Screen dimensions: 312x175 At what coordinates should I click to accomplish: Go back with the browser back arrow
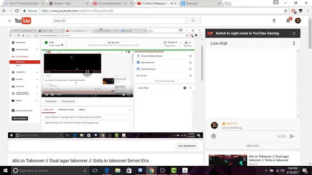coord(4,11)
